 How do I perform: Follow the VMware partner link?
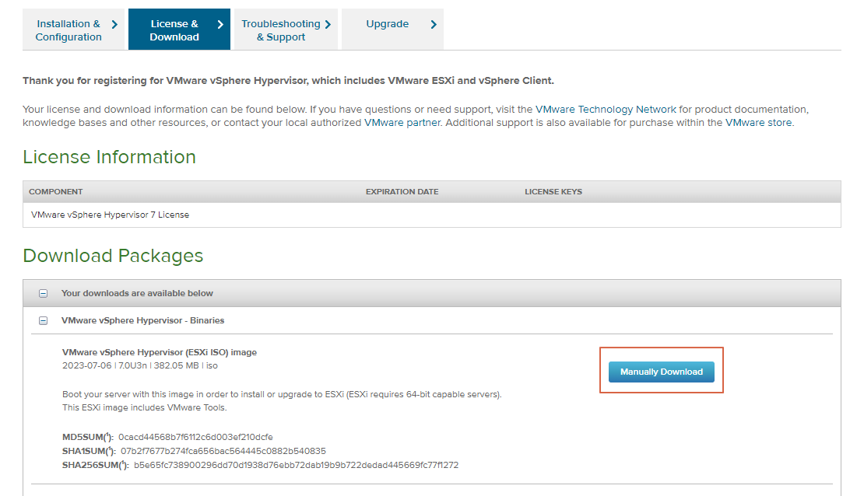(x=402, y=123)
